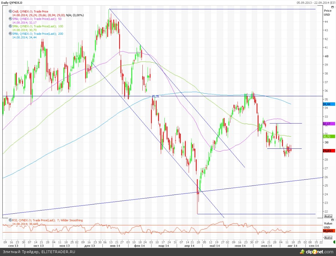Viewport: 336px width, 256px height.
Task: Click the round icon beside the RSI legend
Action: click(x=10, y=220)
